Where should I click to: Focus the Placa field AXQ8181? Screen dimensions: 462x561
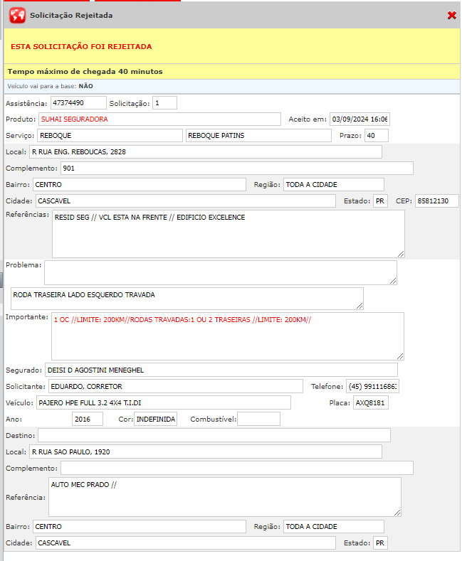371,403
